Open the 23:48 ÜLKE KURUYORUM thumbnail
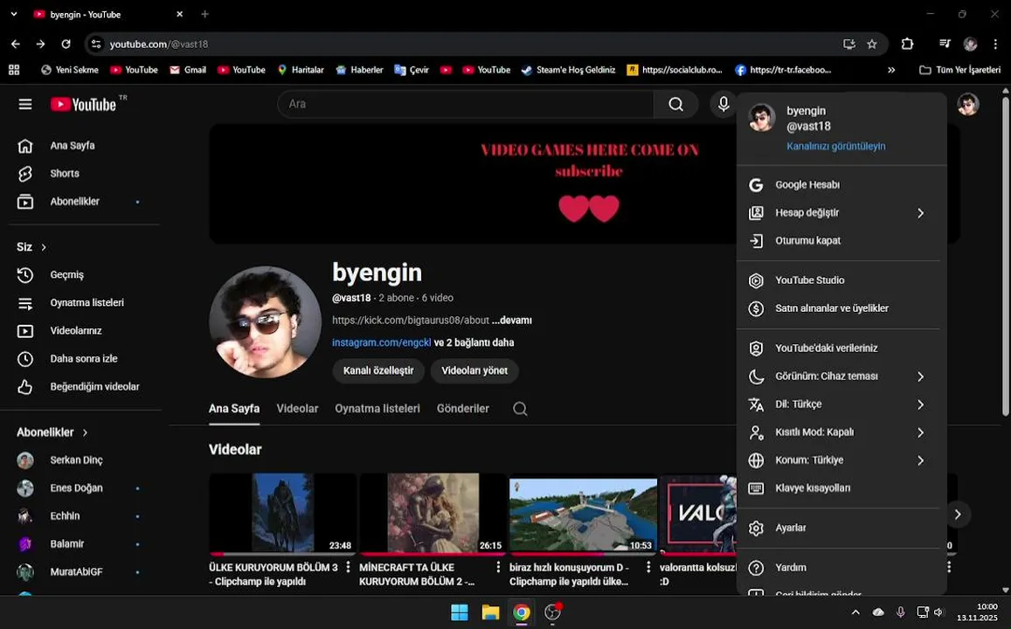 click(282, 514)
